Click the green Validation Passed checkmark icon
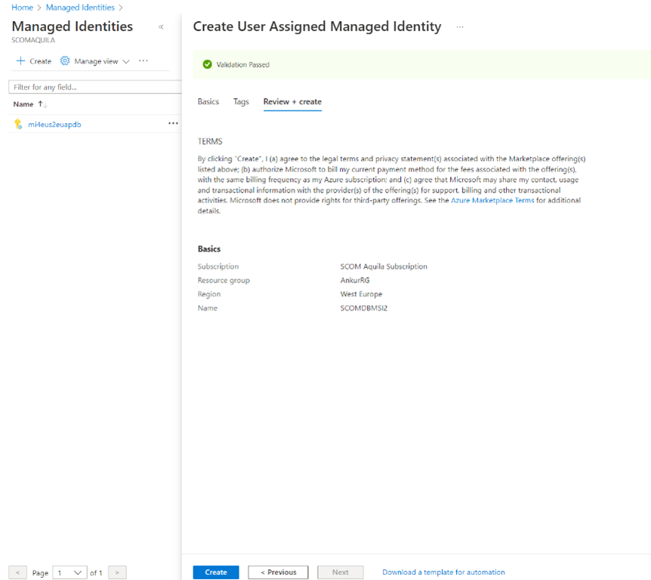 [207, 64]
